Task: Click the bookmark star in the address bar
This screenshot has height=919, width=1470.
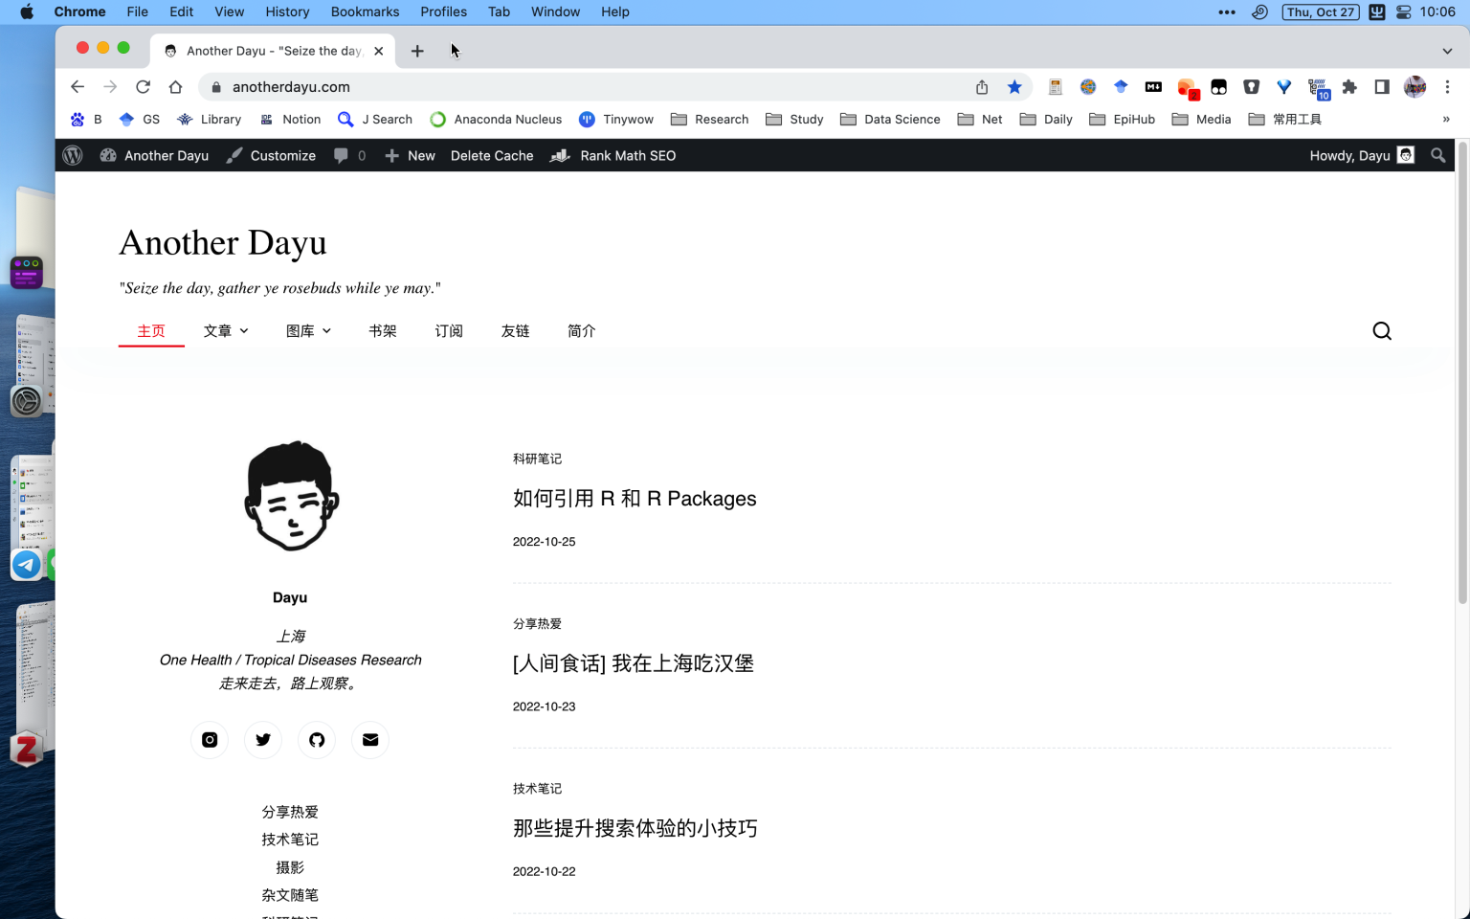Action: [x=1014, y=86]
